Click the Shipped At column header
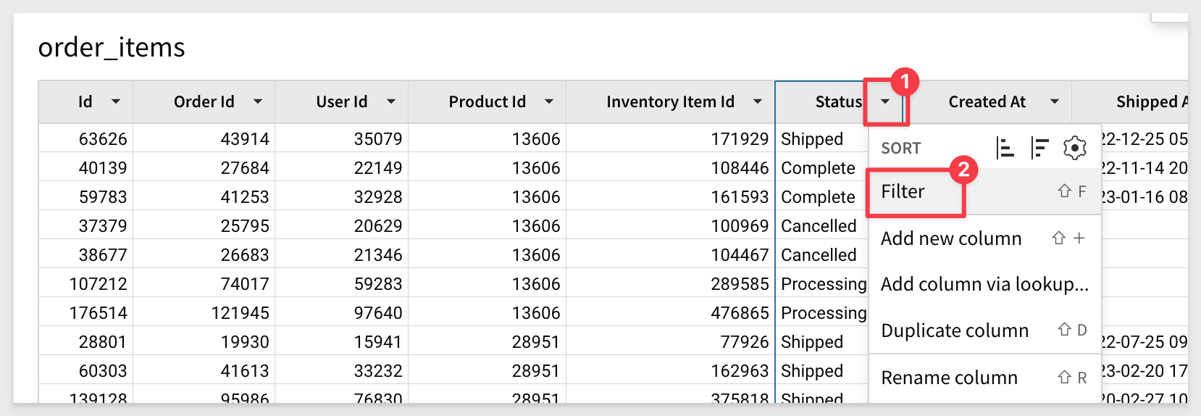 point(1152,102)
